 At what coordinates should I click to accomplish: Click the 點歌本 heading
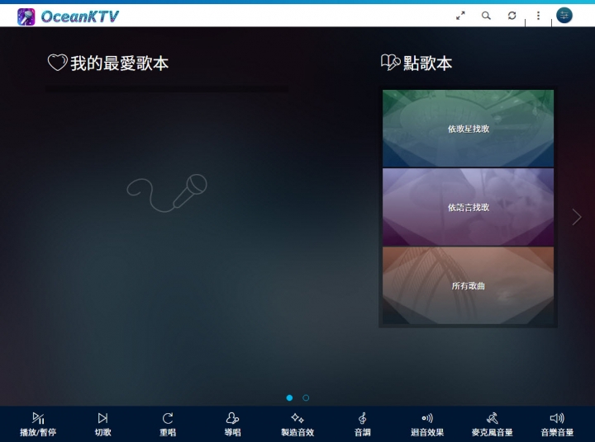(x=427, y=63)
